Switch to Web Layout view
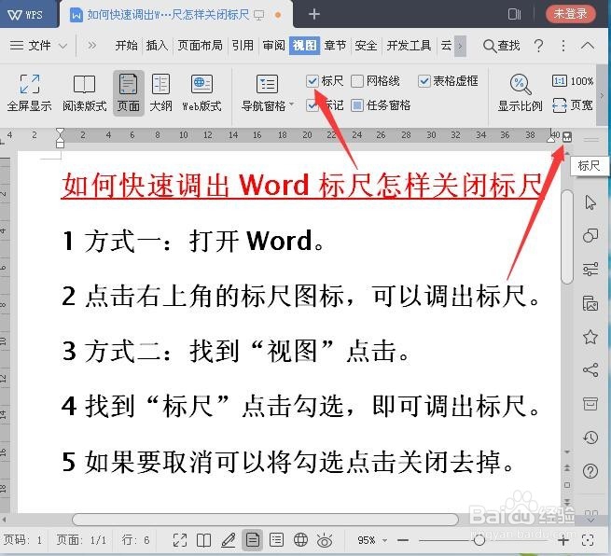The height and width of the screenshot is (556, 611). tap(201, 84)
